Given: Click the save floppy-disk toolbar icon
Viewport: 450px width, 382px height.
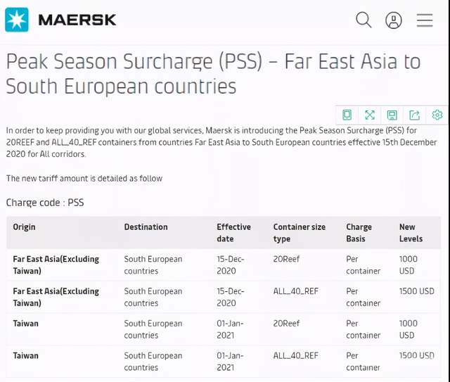Looking at the screenshot, I should 392,115.
